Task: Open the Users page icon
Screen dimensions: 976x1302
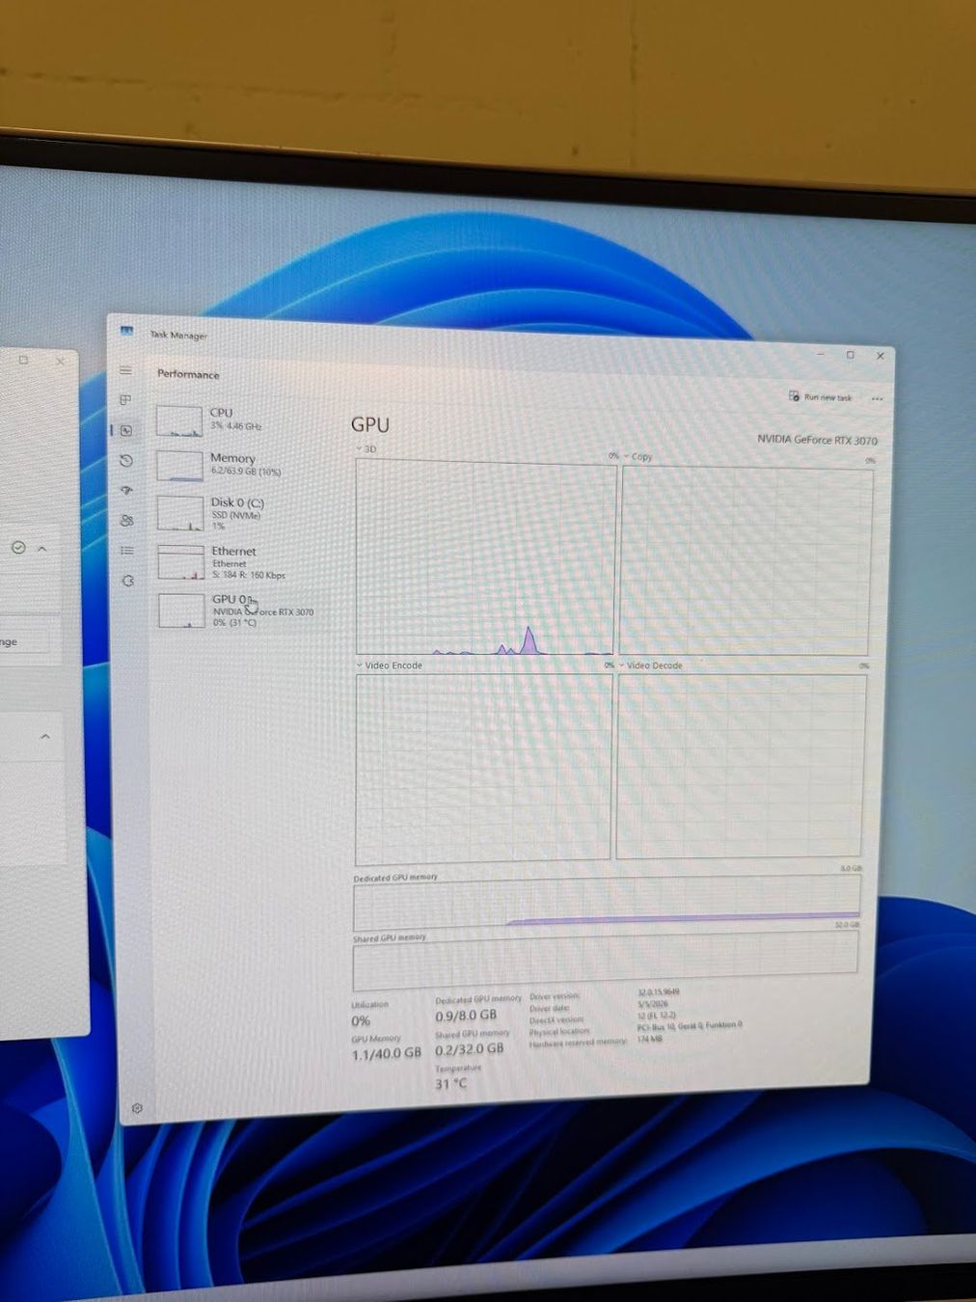Action: click(127, 521)
